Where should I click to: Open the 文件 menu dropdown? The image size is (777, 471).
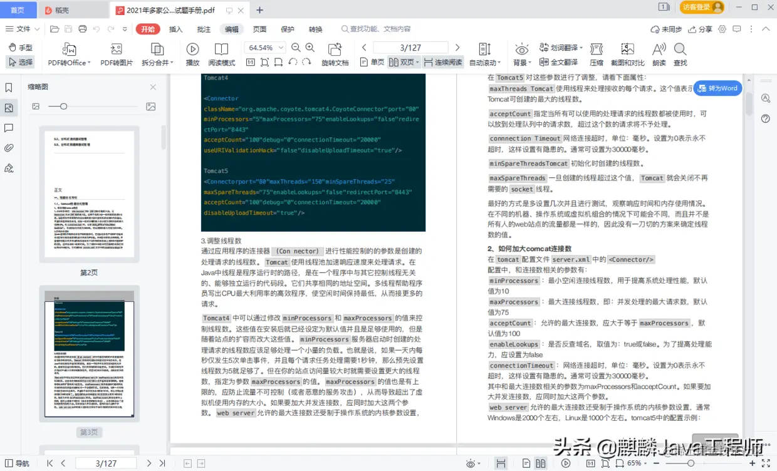(23, 29)
